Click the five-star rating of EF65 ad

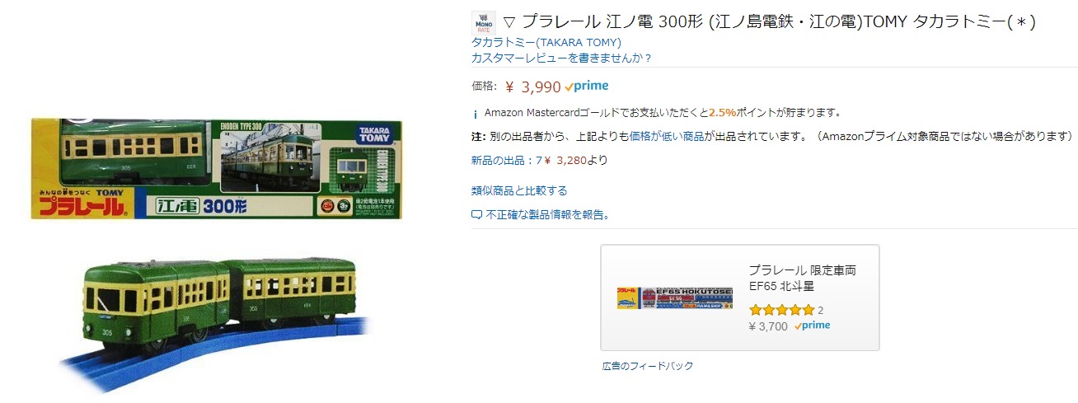click(781, 311)
